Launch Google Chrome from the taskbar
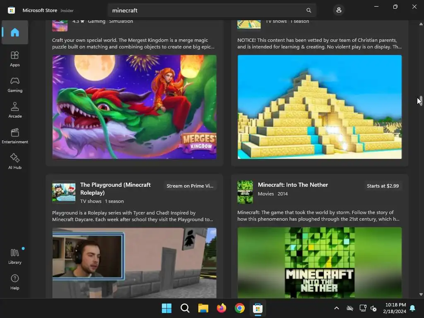 point(240,308)
